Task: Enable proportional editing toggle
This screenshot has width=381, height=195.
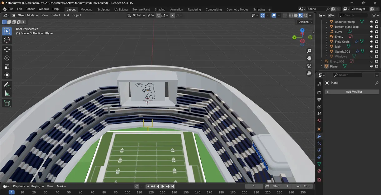Action: (173, 15)
